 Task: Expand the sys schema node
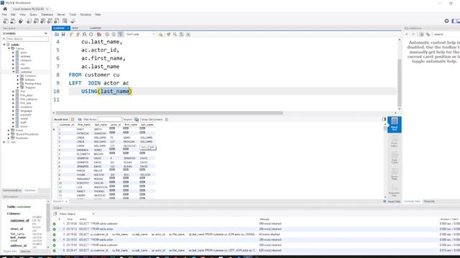4,142
